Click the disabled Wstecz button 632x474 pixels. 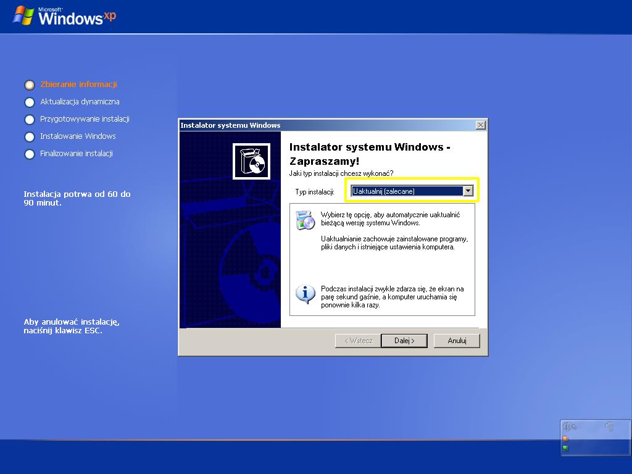coord(358,341)
